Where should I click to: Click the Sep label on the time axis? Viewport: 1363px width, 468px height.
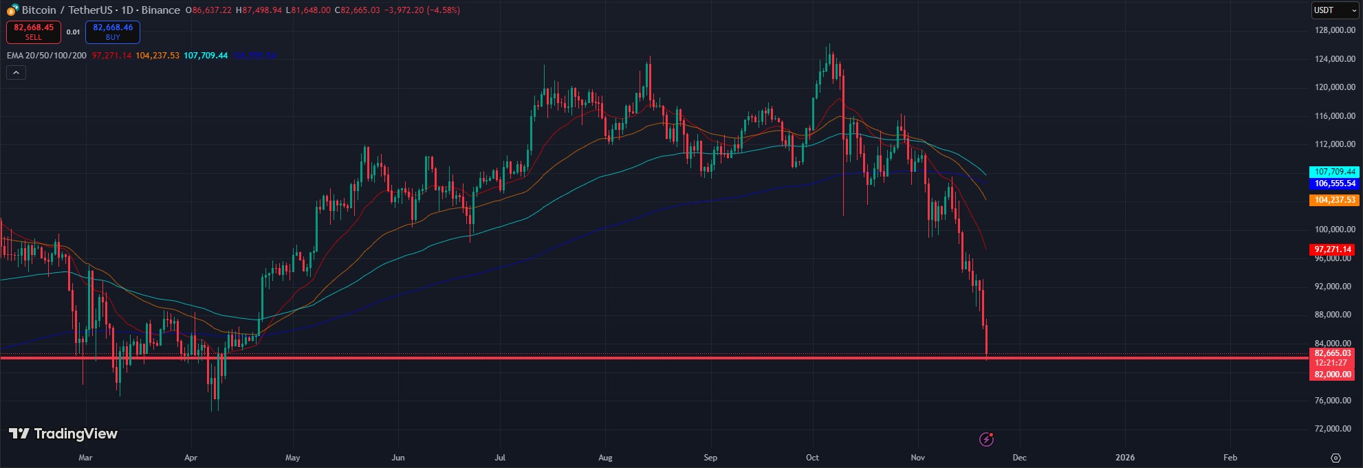click(710, 458)
